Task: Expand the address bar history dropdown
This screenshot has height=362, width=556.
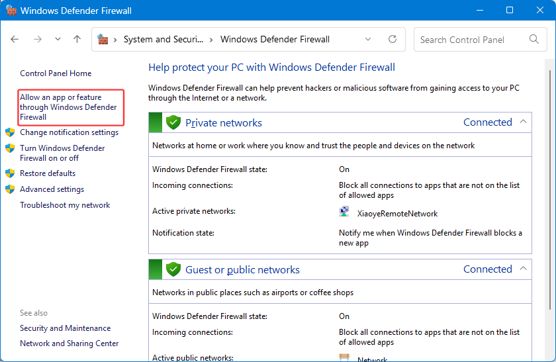Action: pos(368,39)
